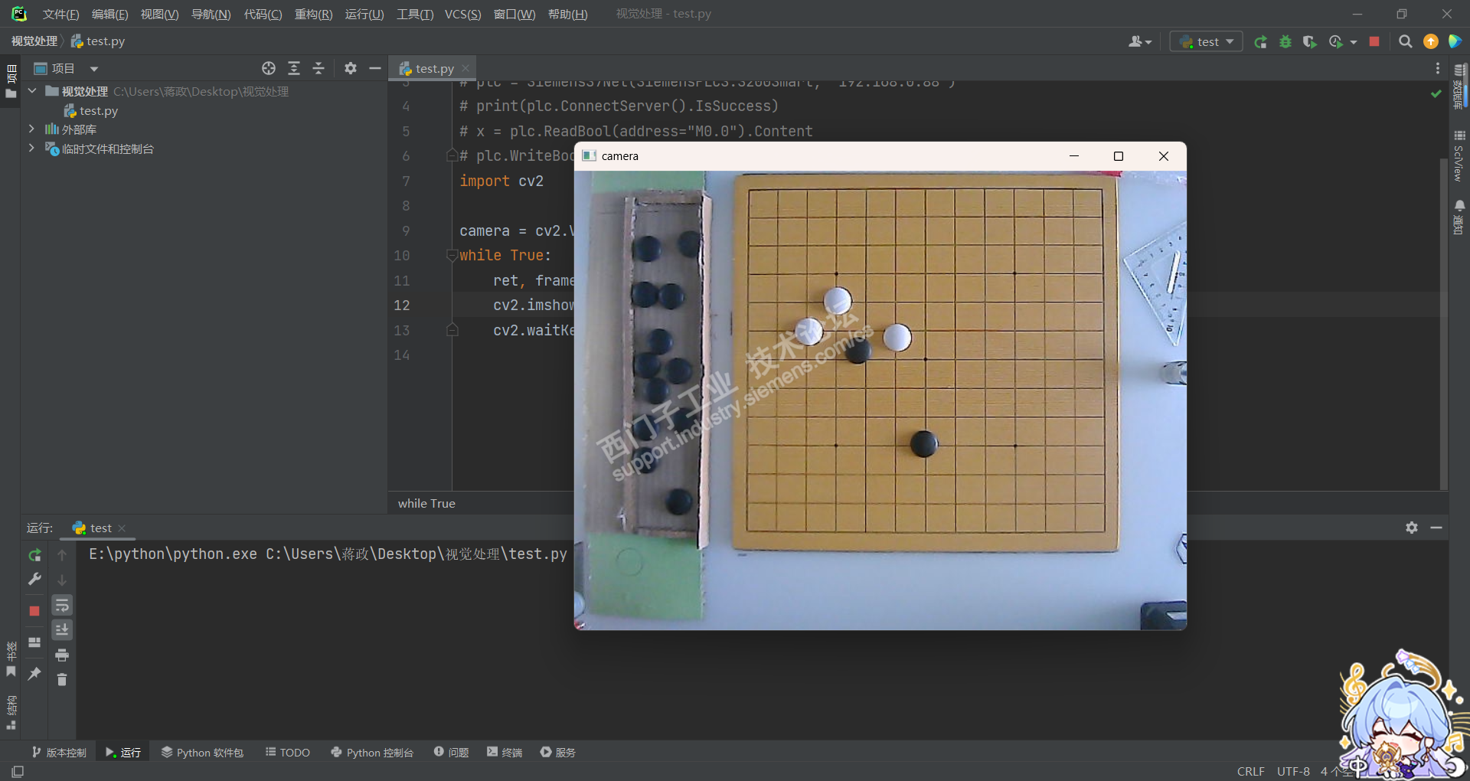Toggle soft-wrap in the Run console
The width and height of the screenshot is (1470, 781).
tap(62, 606)
